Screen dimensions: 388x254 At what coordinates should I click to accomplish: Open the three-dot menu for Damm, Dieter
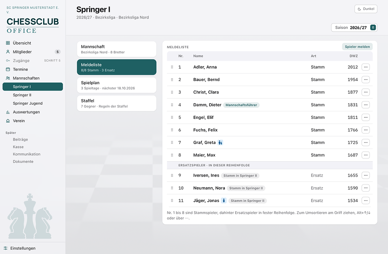tap(365, 105)
